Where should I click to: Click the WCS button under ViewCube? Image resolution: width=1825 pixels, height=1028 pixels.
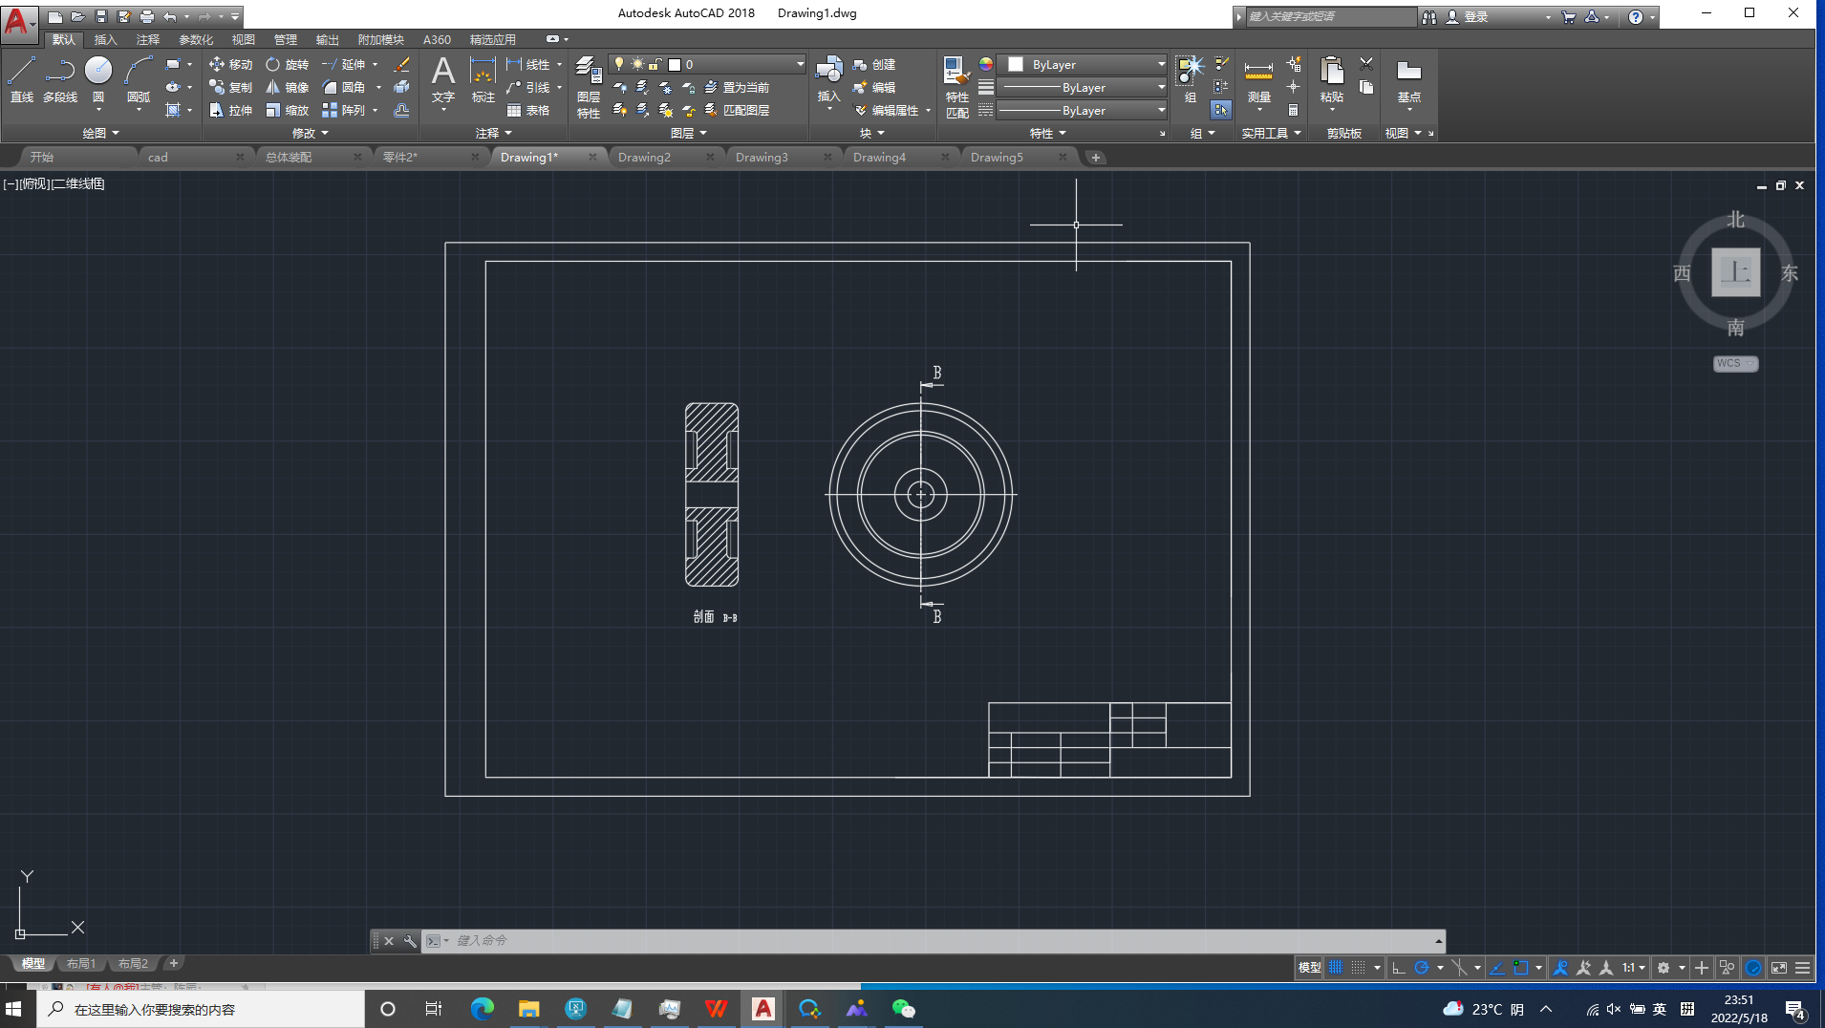click(x=1734, y=363)
